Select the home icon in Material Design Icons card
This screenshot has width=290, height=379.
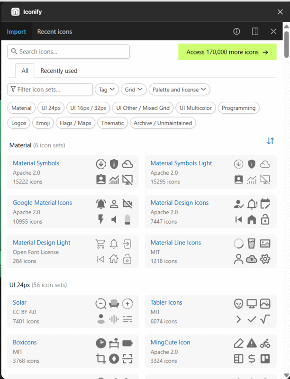pyautogui.click(x=252, y=220)
